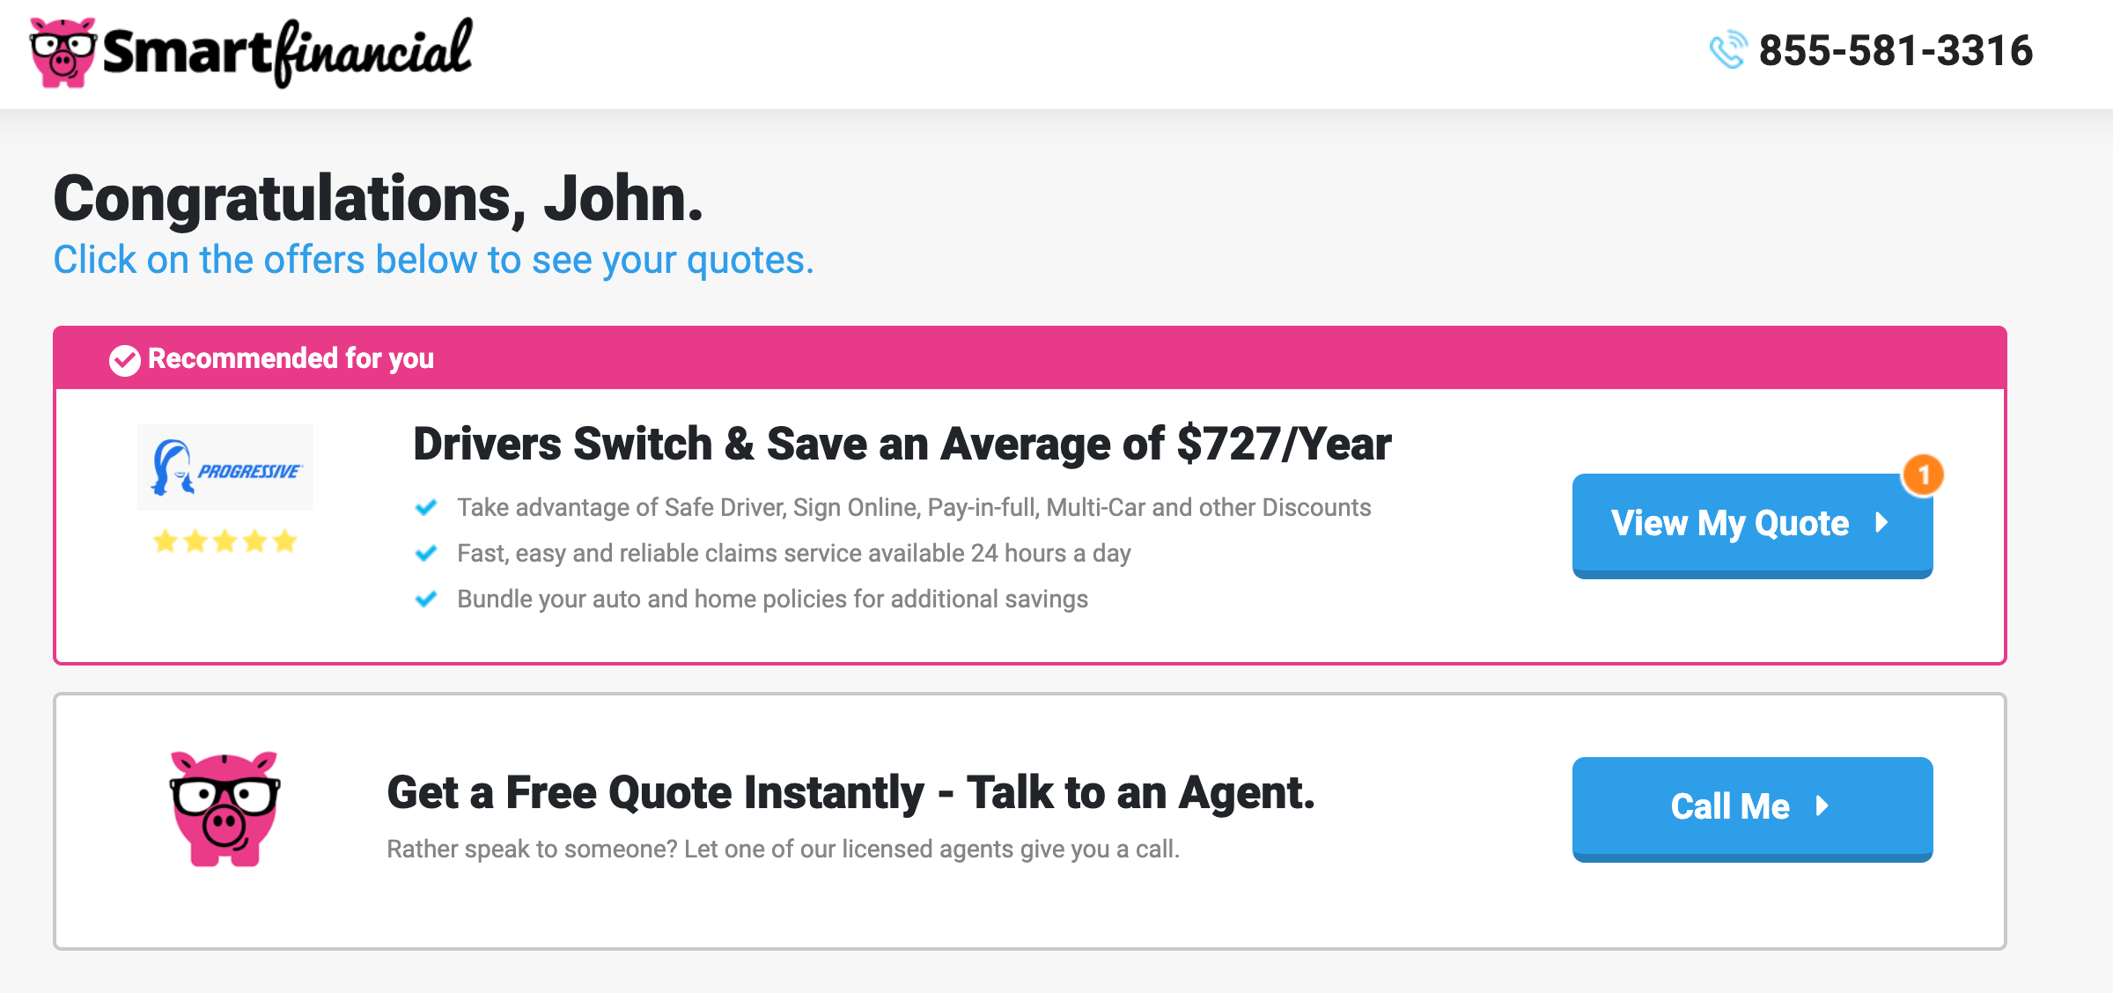2113x993 pixels.
Task: Open the Progressive logo thumbnail
Action: [x=225, y=467]
